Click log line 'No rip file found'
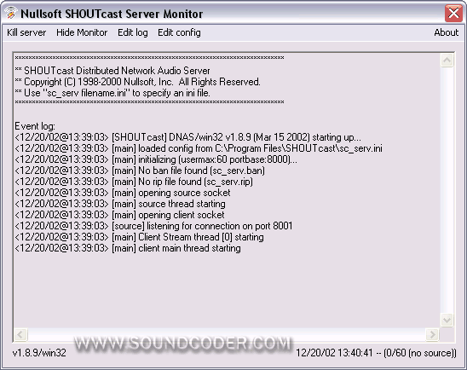This screenshot has width=467, height=370. coord(134,182)
